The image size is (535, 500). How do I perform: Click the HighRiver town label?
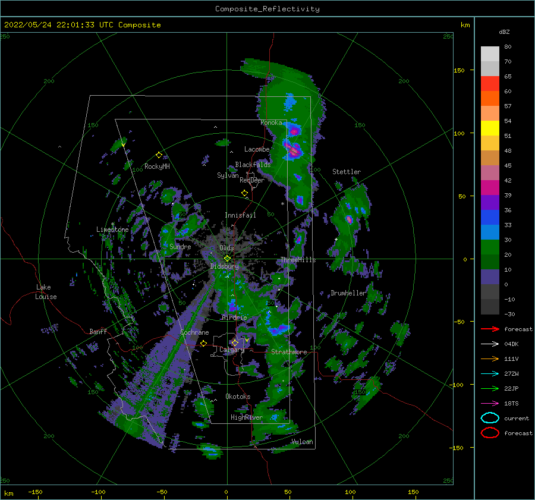coord(247,417)
